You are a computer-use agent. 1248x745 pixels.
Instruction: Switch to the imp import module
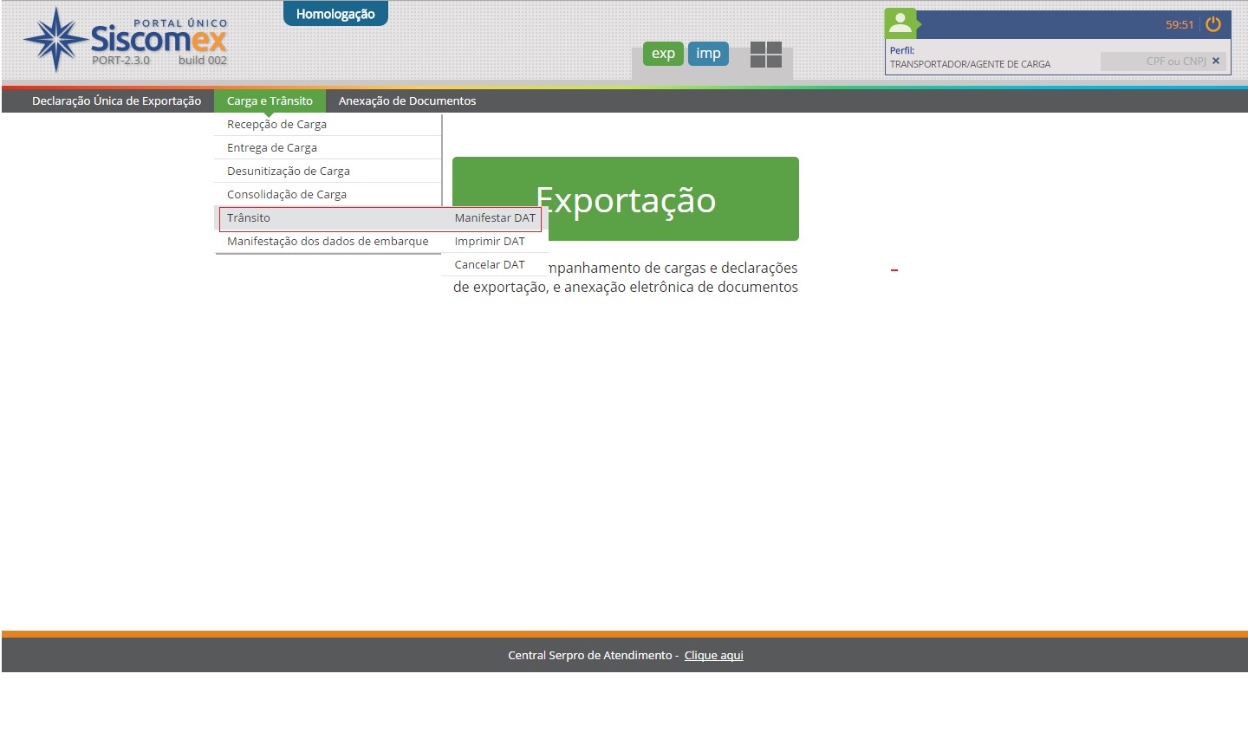(x=708, y=54)
